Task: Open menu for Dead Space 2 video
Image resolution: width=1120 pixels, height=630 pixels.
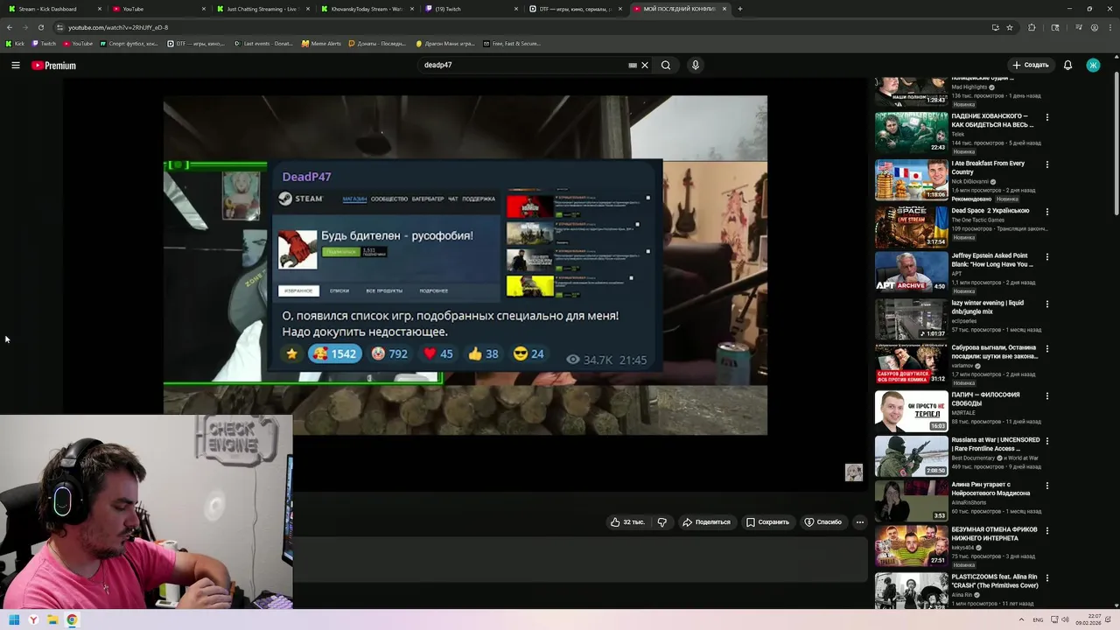Action: (x=1046, y=212)
